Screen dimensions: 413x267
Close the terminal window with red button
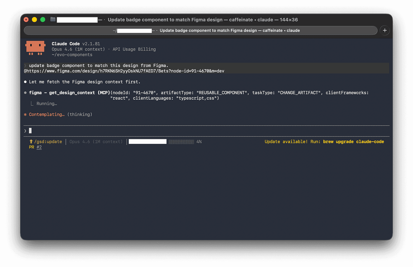click(26, 20)
